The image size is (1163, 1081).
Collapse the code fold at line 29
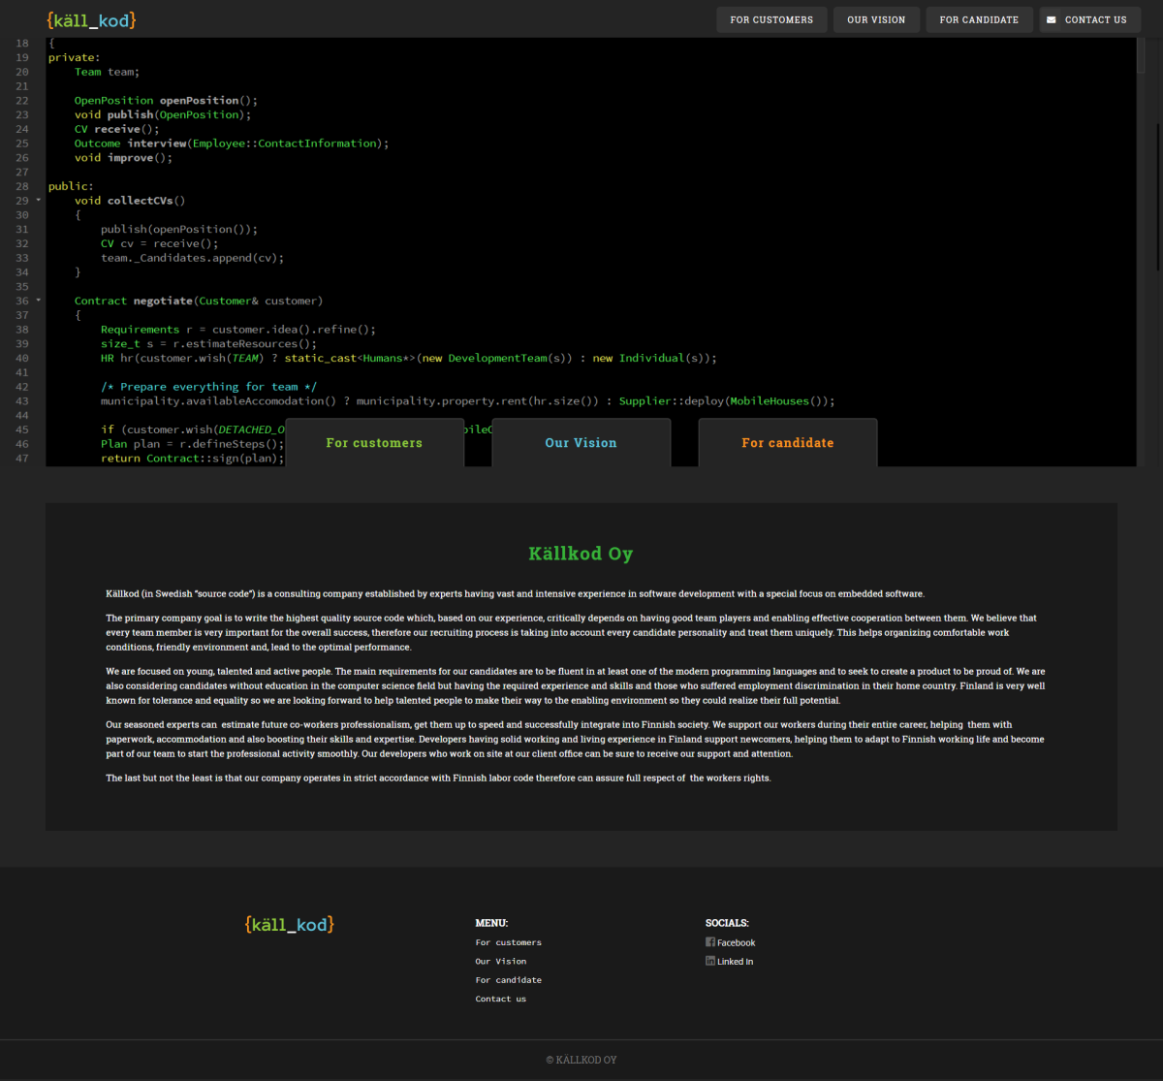pos(39,200)
